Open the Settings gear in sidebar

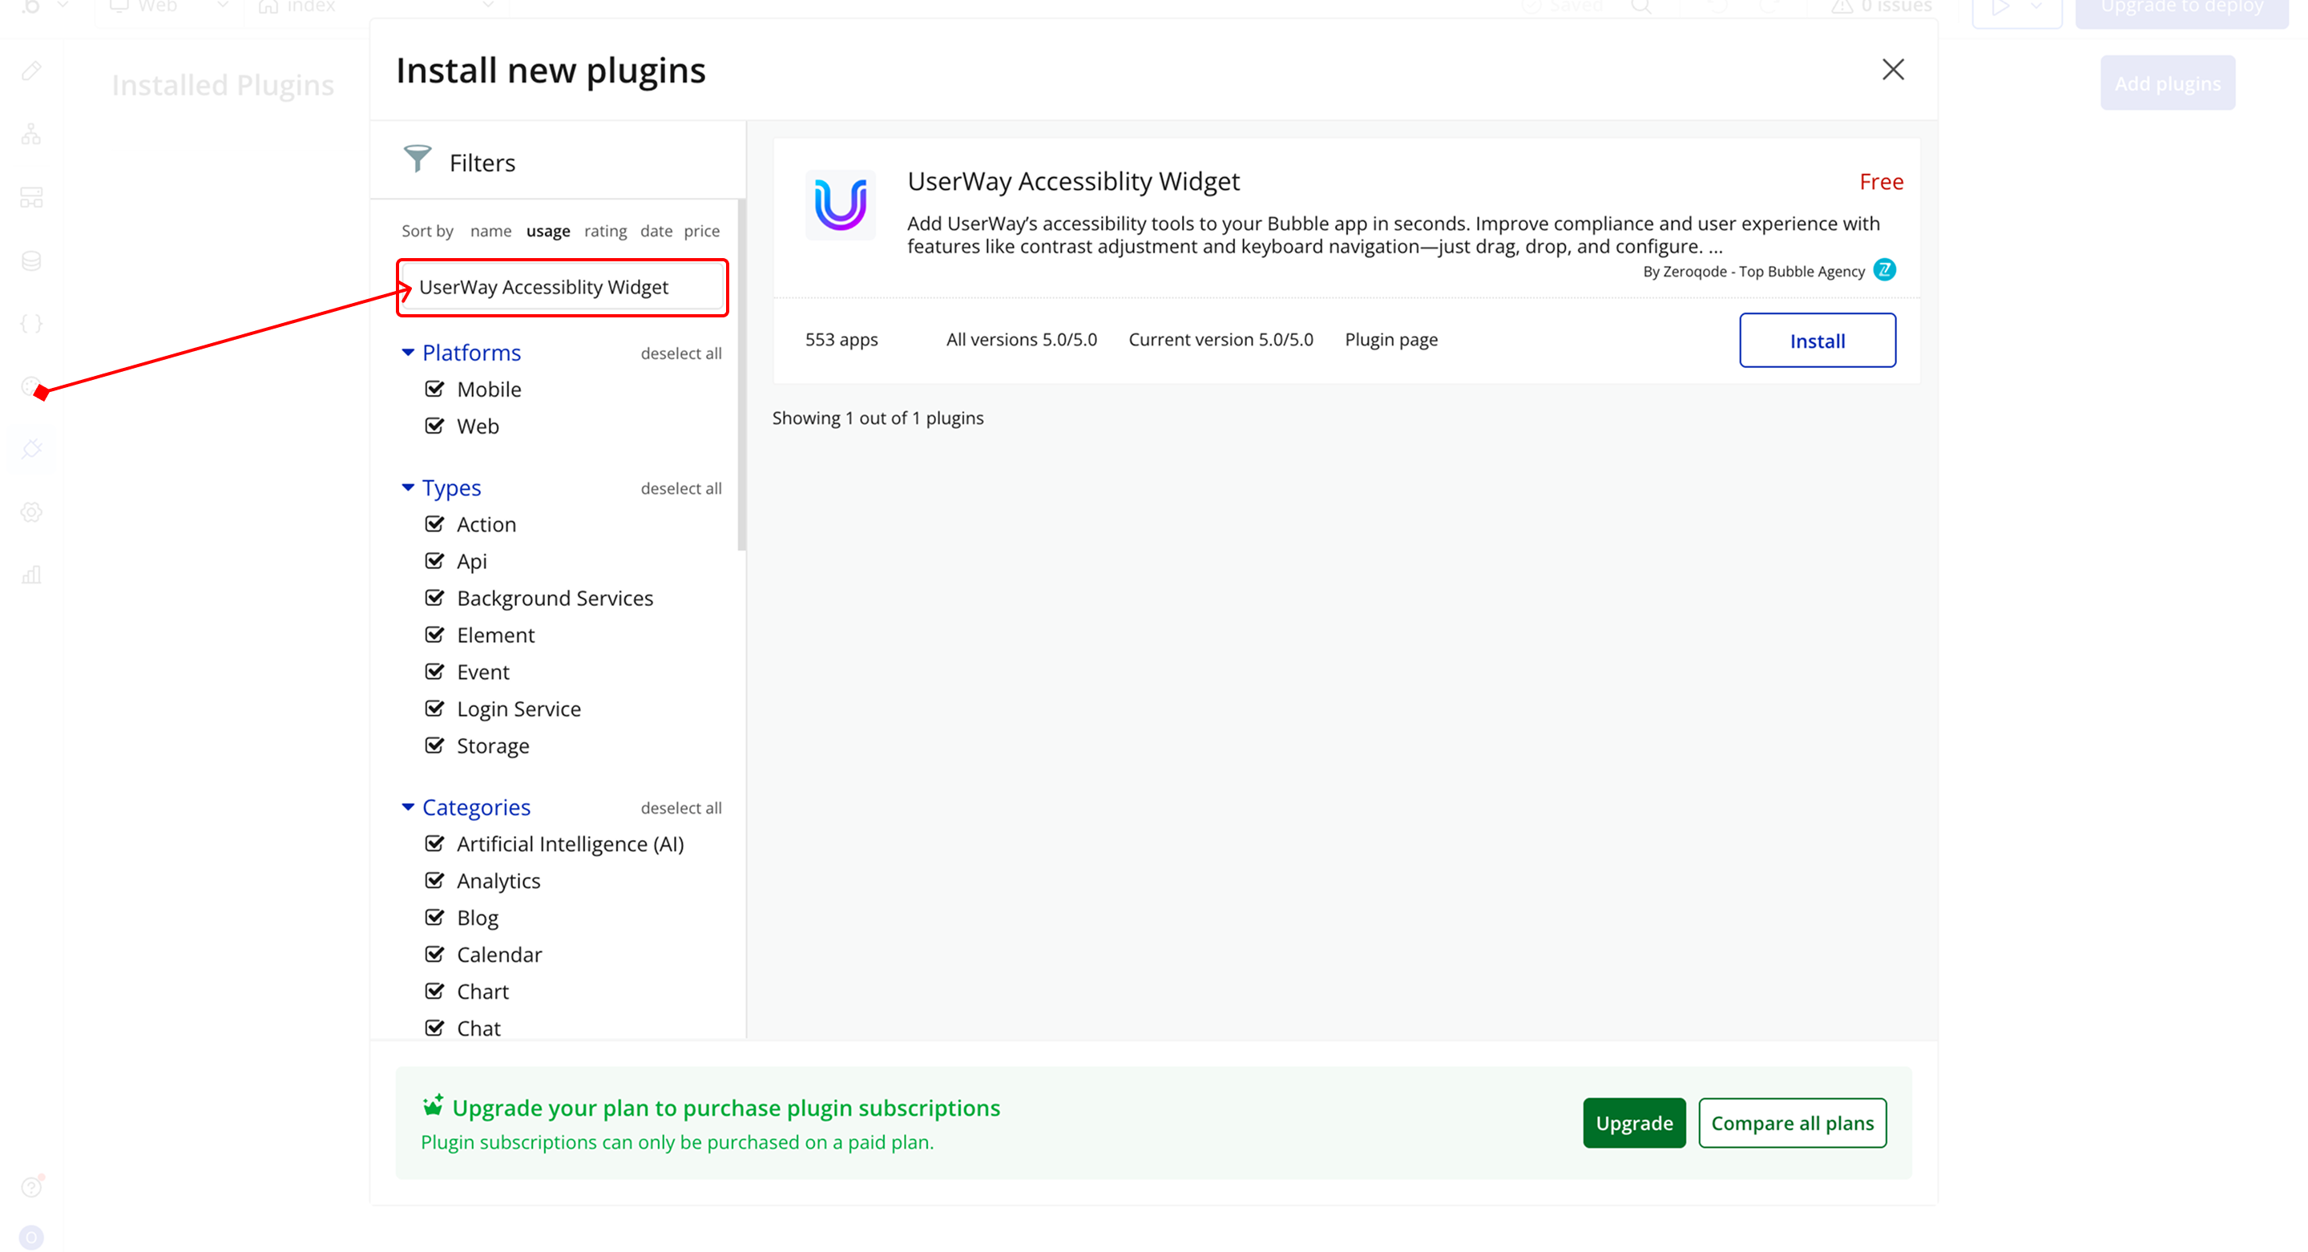pyautogui.click(x=31, y=511)
